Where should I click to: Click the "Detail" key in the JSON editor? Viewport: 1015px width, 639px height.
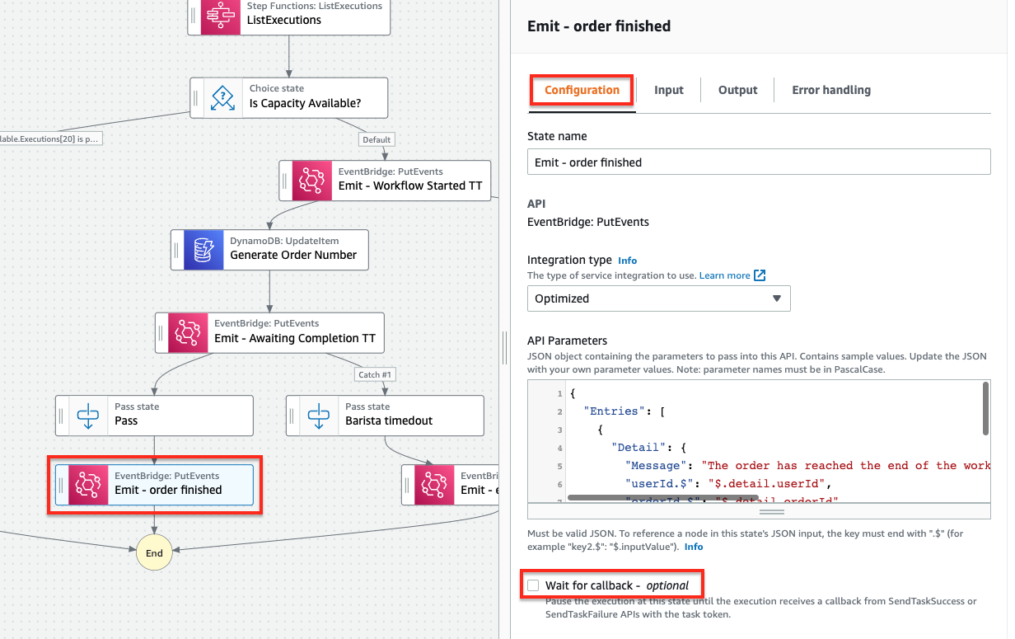(x=638, y=447)
